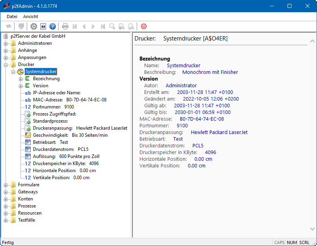The width and height of the screenshot is (317, 246).
Task: Click the printer icon in toolbar
Action: coord(65,26)
